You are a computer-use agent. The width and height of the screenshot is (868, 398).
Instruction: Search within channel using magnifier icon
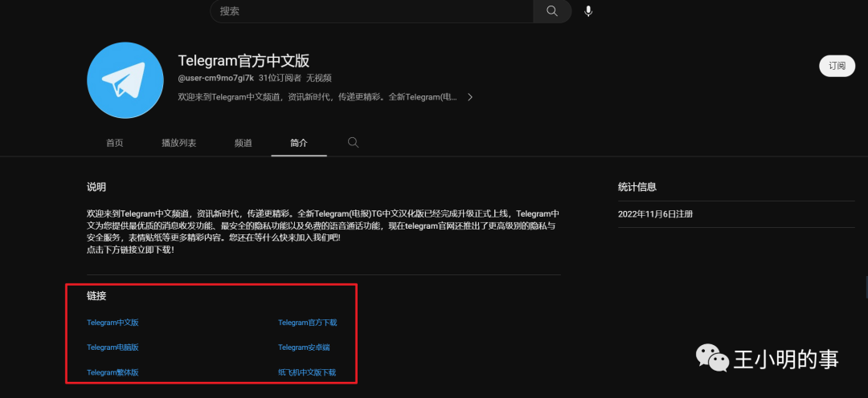click(353, 143)
